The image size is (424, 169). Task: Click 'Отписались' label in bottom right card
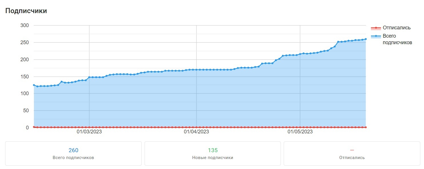(x=352, y=158)
